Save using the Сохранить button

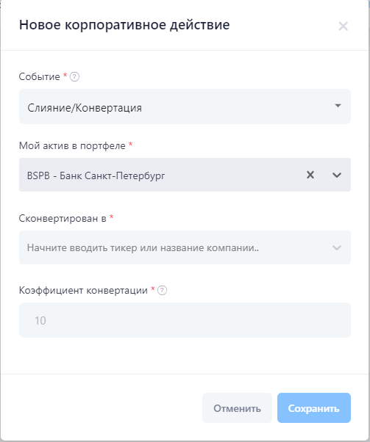point(314,408)
